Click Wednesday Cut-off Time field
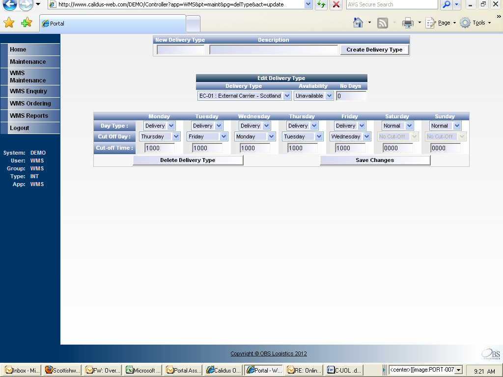Screen dimensions: 503x377 (255, 148)
